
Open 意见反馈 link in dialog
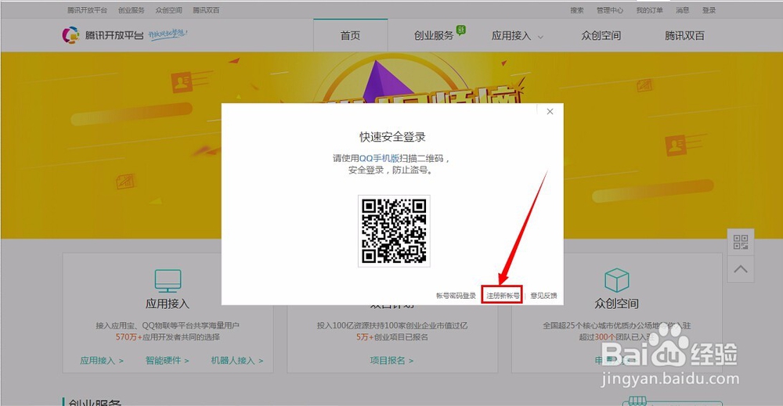pyautogui.click(x=544, y=295)
